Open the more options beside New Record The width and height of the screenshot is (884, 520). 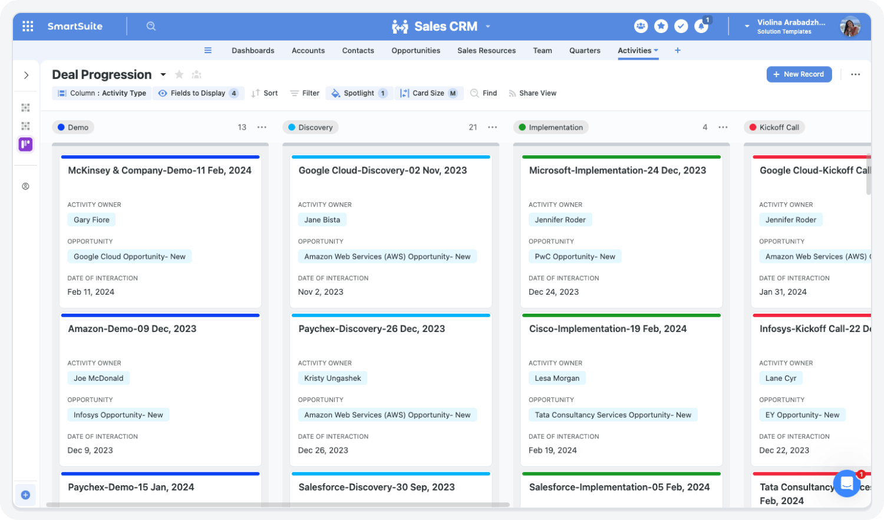click(856, 74)
